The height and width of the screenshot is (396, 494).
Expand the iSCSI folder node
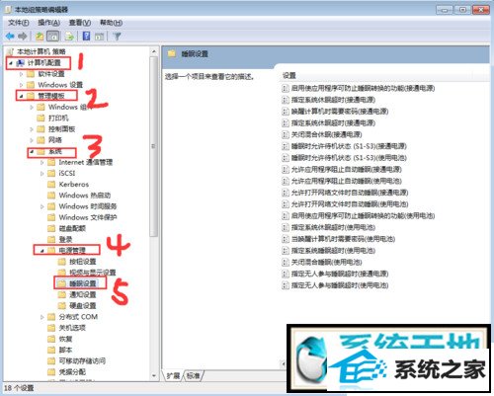(x=41, y=173)
